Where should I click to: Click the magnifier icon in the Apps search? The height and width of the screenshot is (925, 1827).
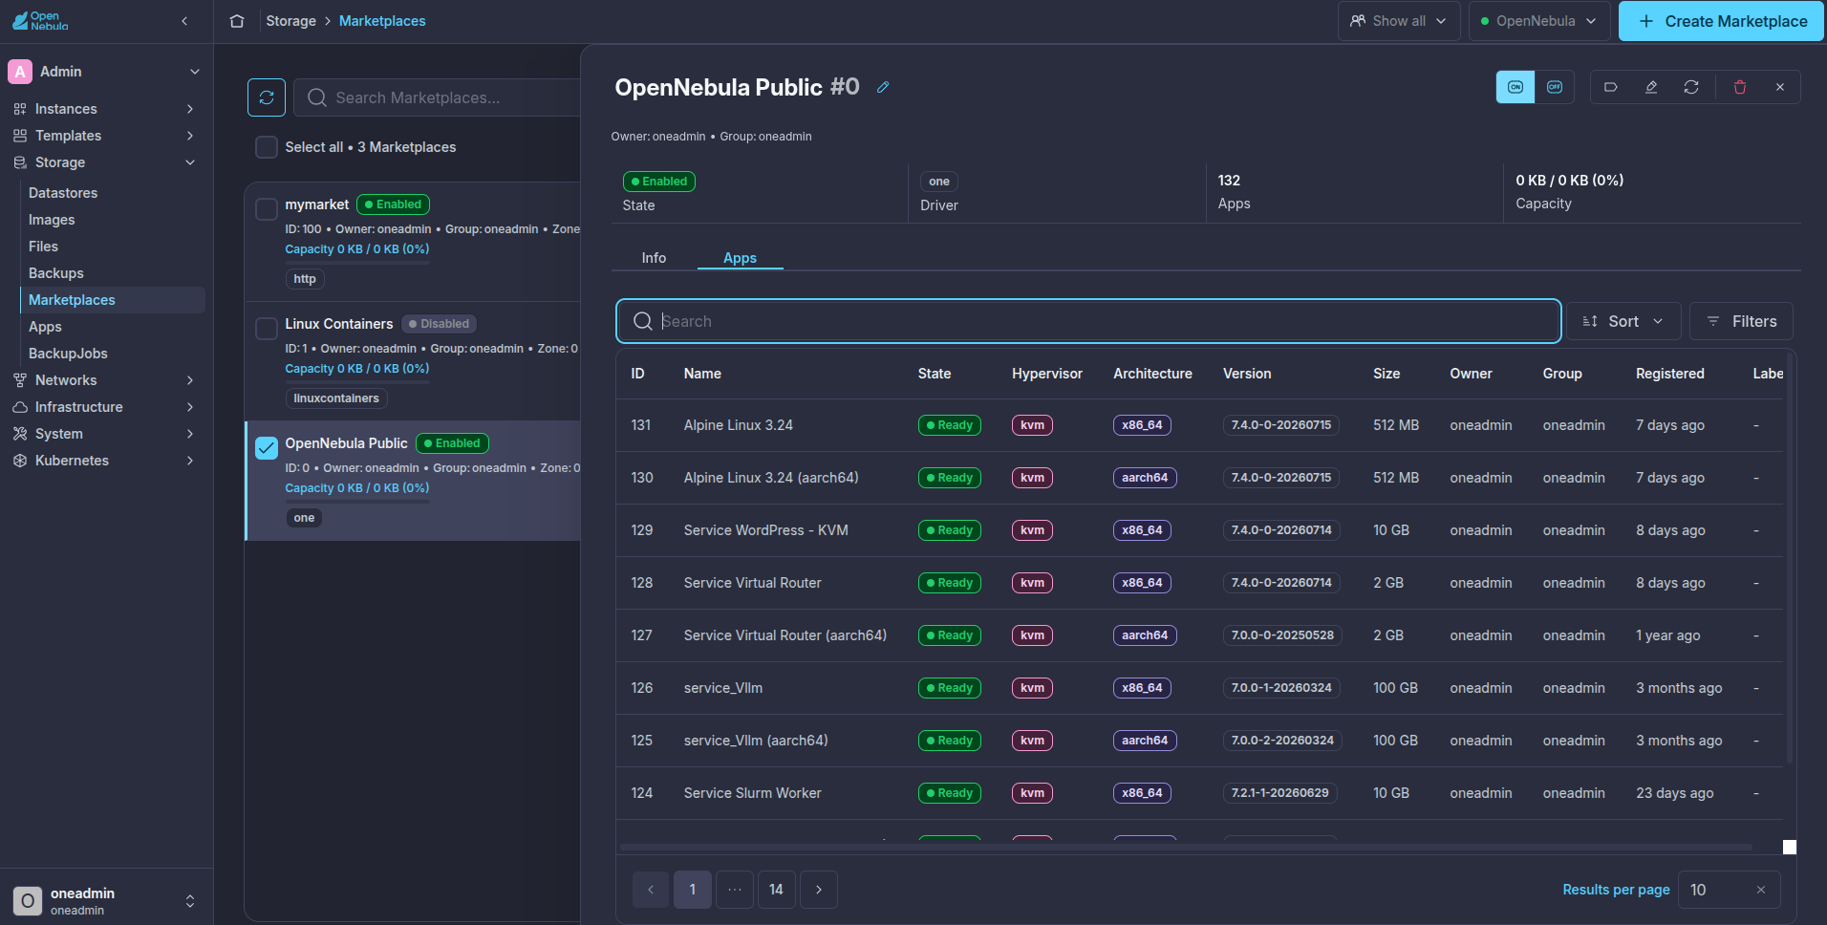click(643, 321)
